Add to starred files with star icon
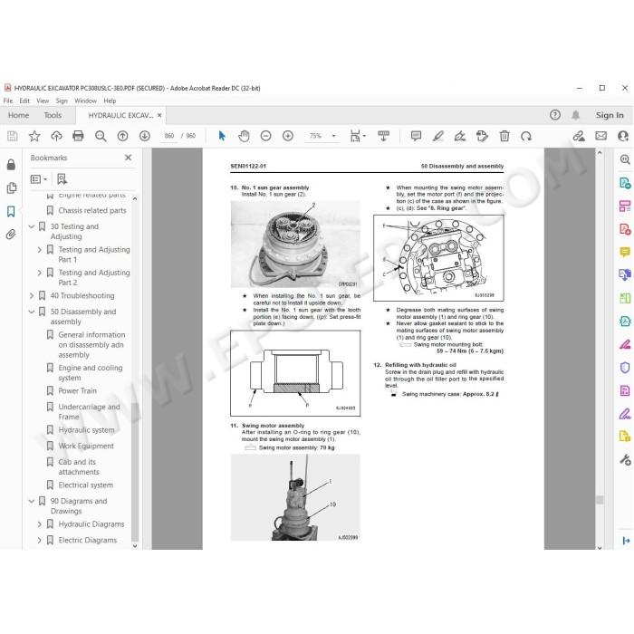 click(34, 136)
